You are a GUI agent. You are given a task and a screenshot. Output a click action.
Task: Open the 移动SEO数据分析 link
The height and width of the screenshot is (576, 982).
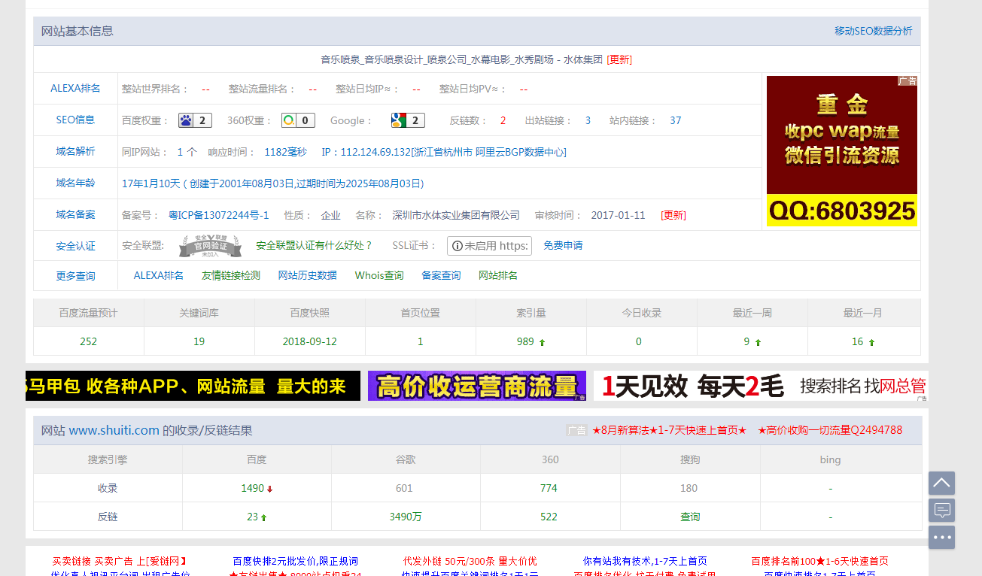[873, 31]
